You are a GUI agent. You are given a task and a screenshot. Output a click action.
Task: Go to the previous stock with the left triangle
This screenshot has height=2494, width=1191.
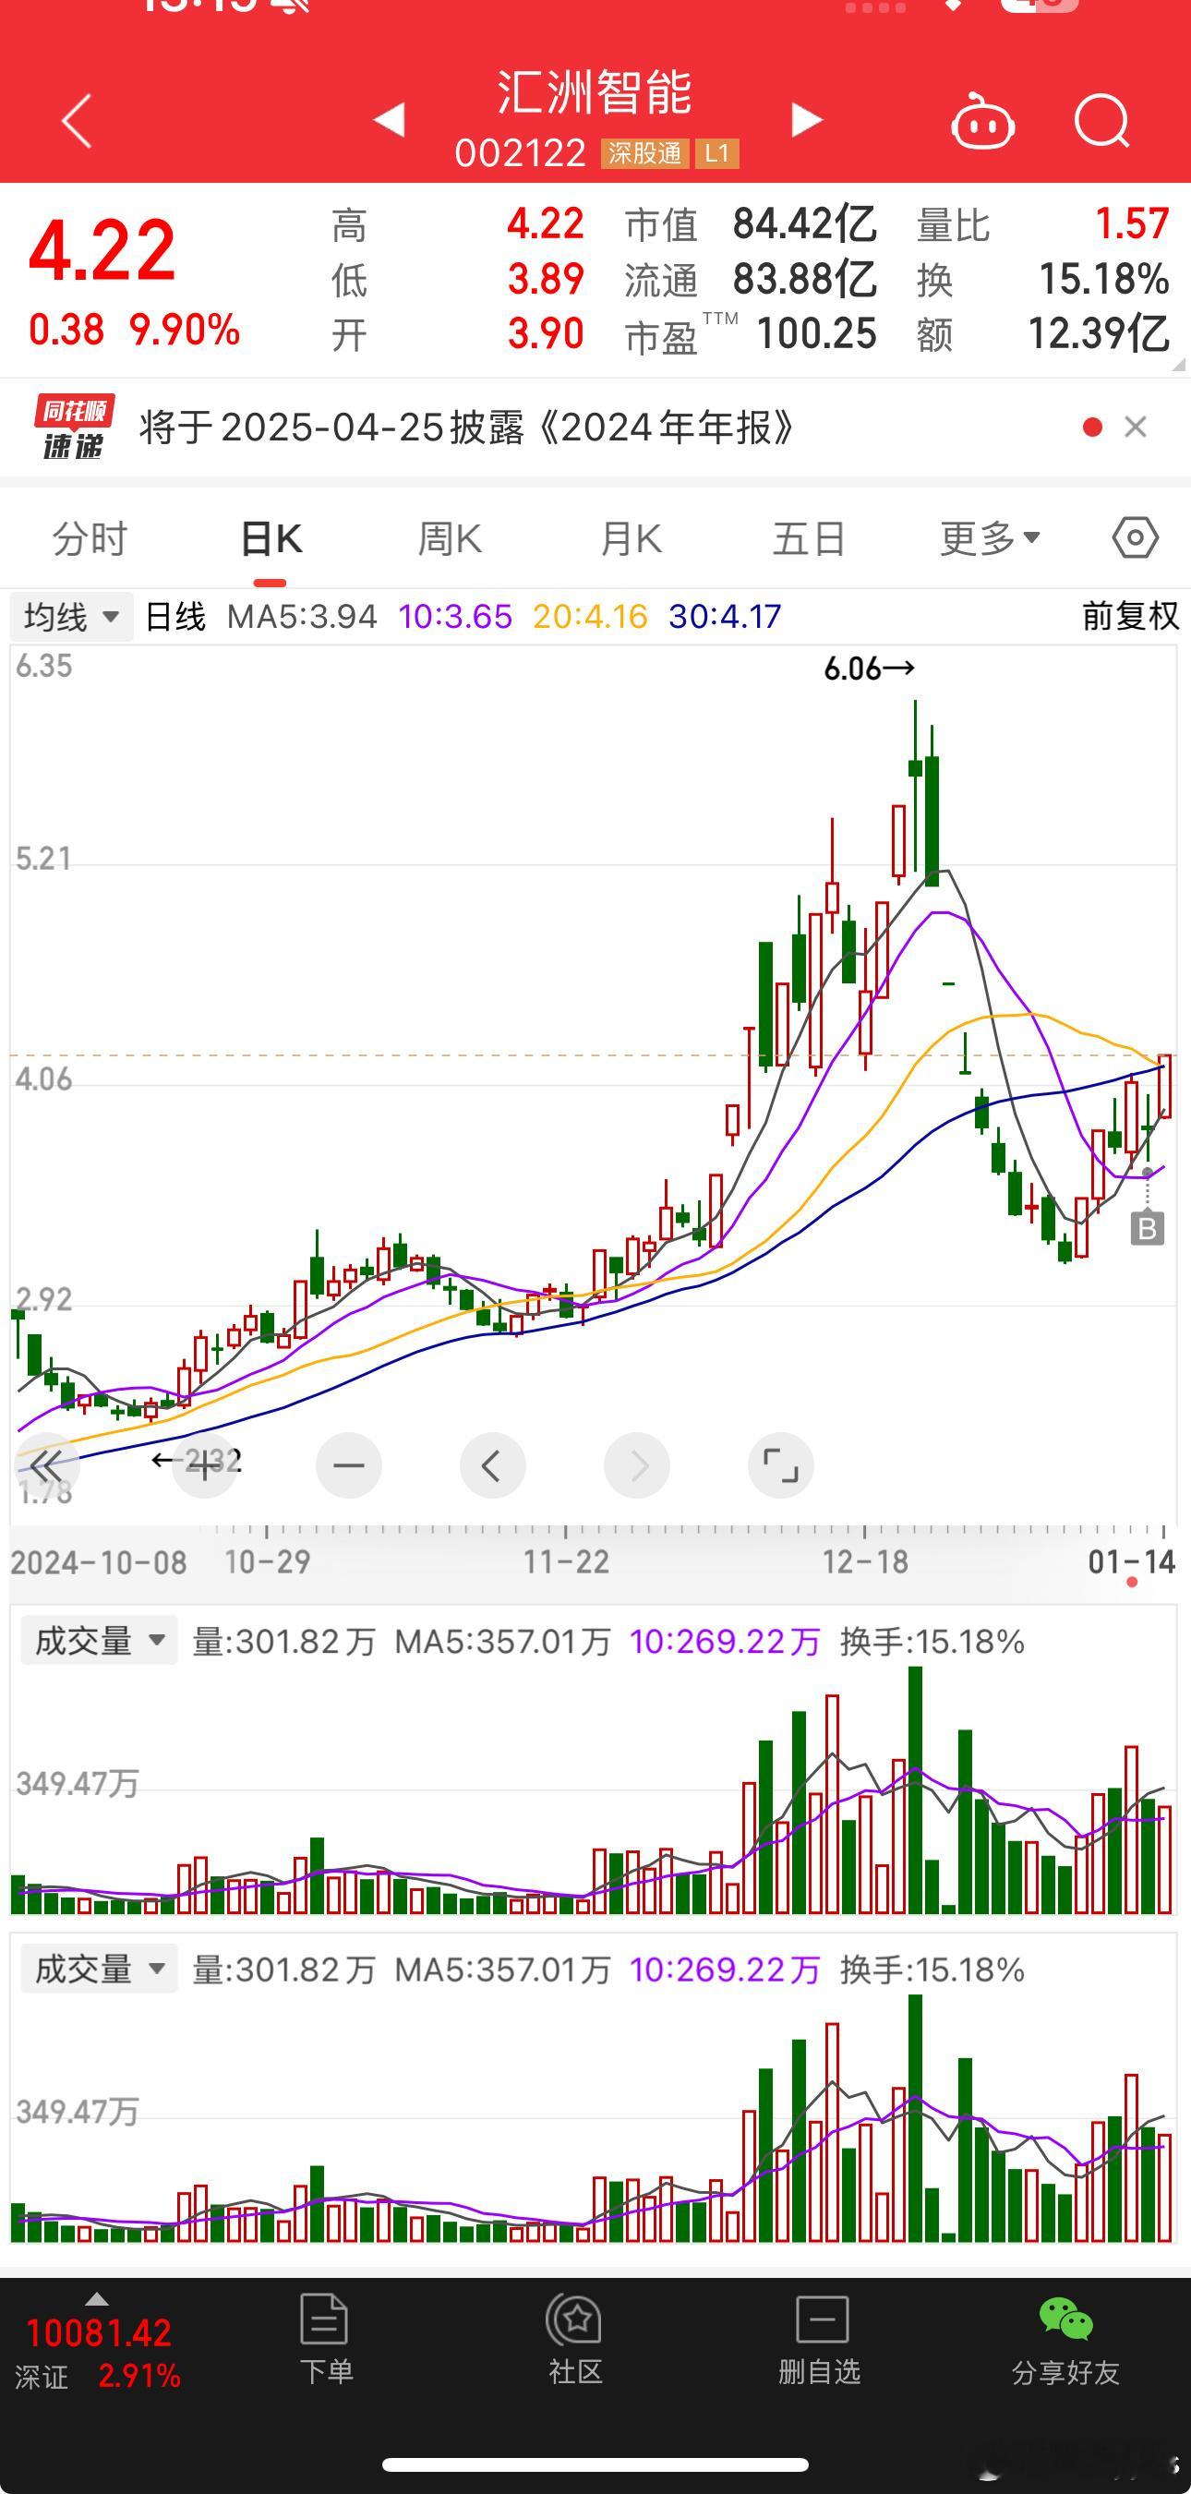(x=390, y=120)
